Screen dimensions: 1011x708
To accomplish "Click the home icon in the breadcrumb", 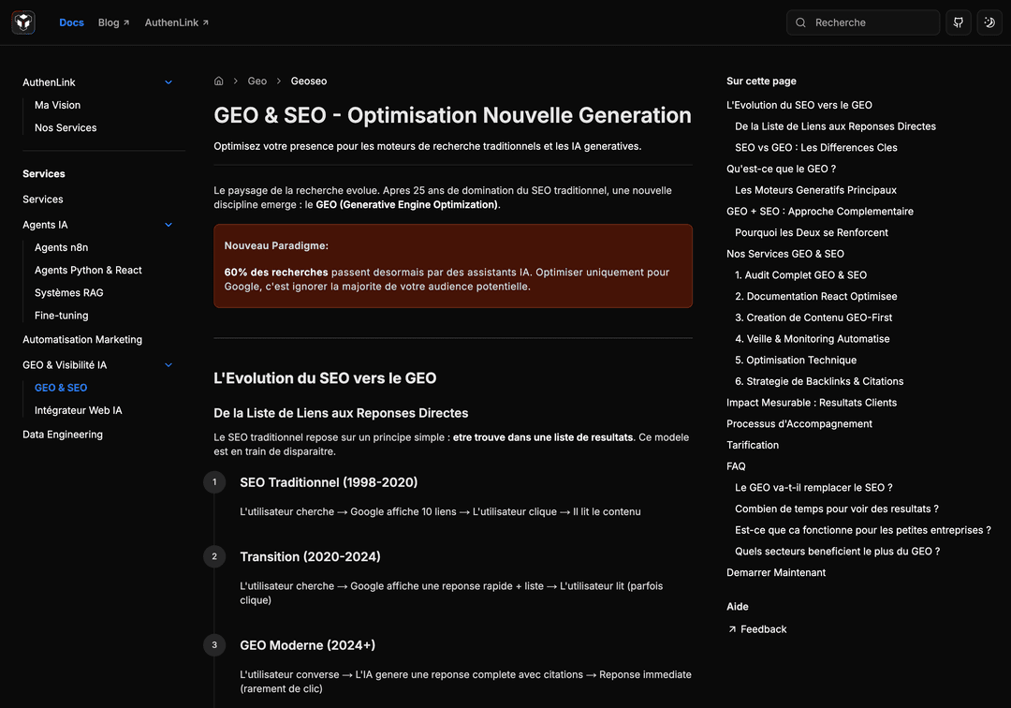I will coord(218,81).
